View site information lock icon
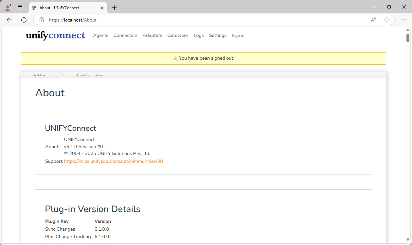 (42, 20)
